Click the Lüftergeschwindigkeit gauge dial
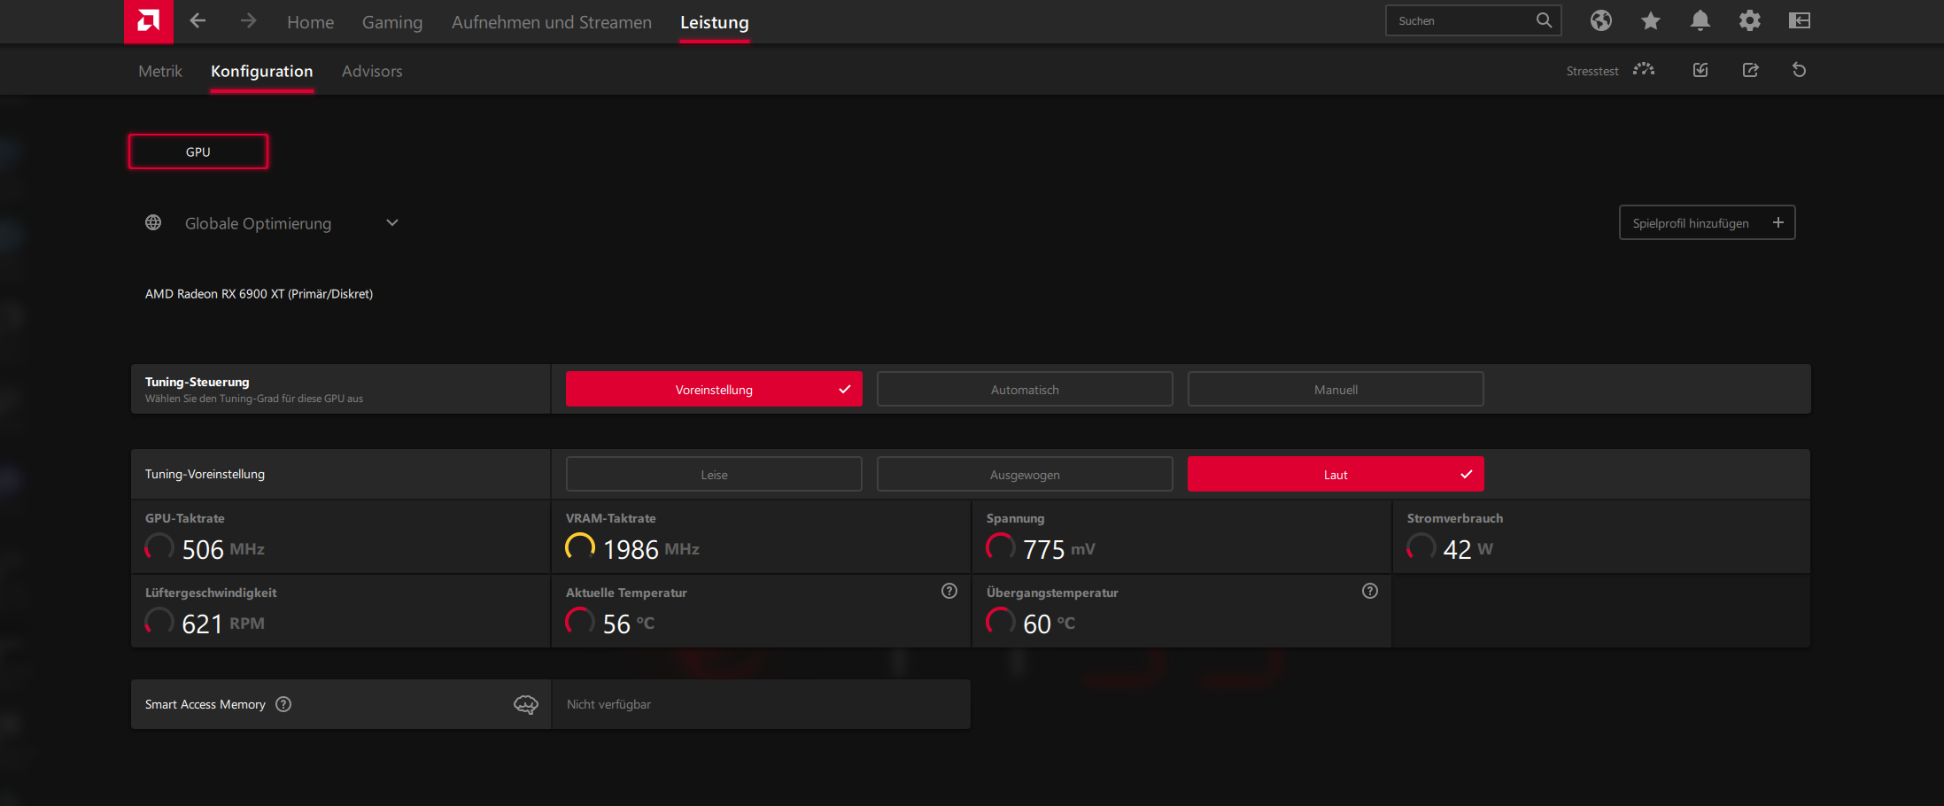This screenshot has width=1944, height=806. pyautogui.click(x=159, y=621)
